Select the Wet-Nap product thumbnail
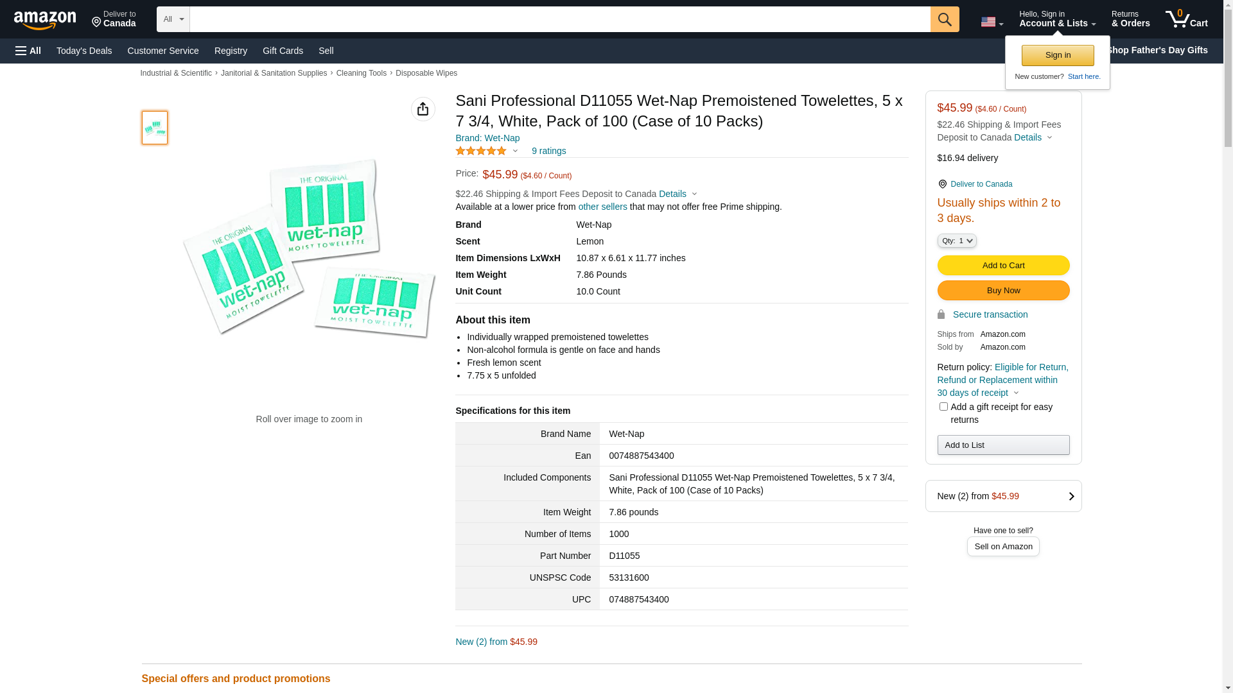The width and height of the screenshot is (1233, 693). click(x=155, y=128)
